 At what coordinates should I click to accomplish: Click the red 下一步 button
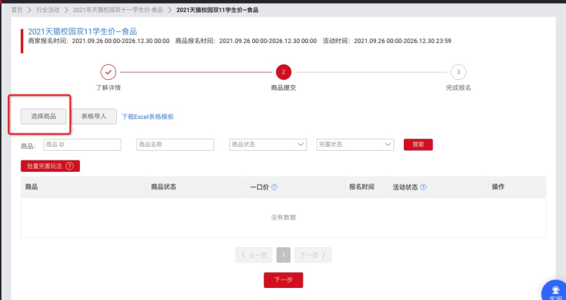point(283,280)
